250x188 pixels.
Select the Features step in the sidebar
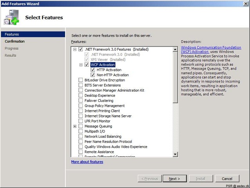33,34
